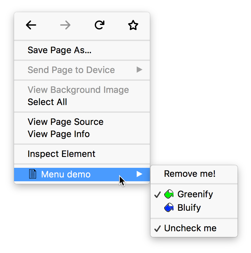
Task: Click the disabled View Background Image item
Action: tap(78, 90)
